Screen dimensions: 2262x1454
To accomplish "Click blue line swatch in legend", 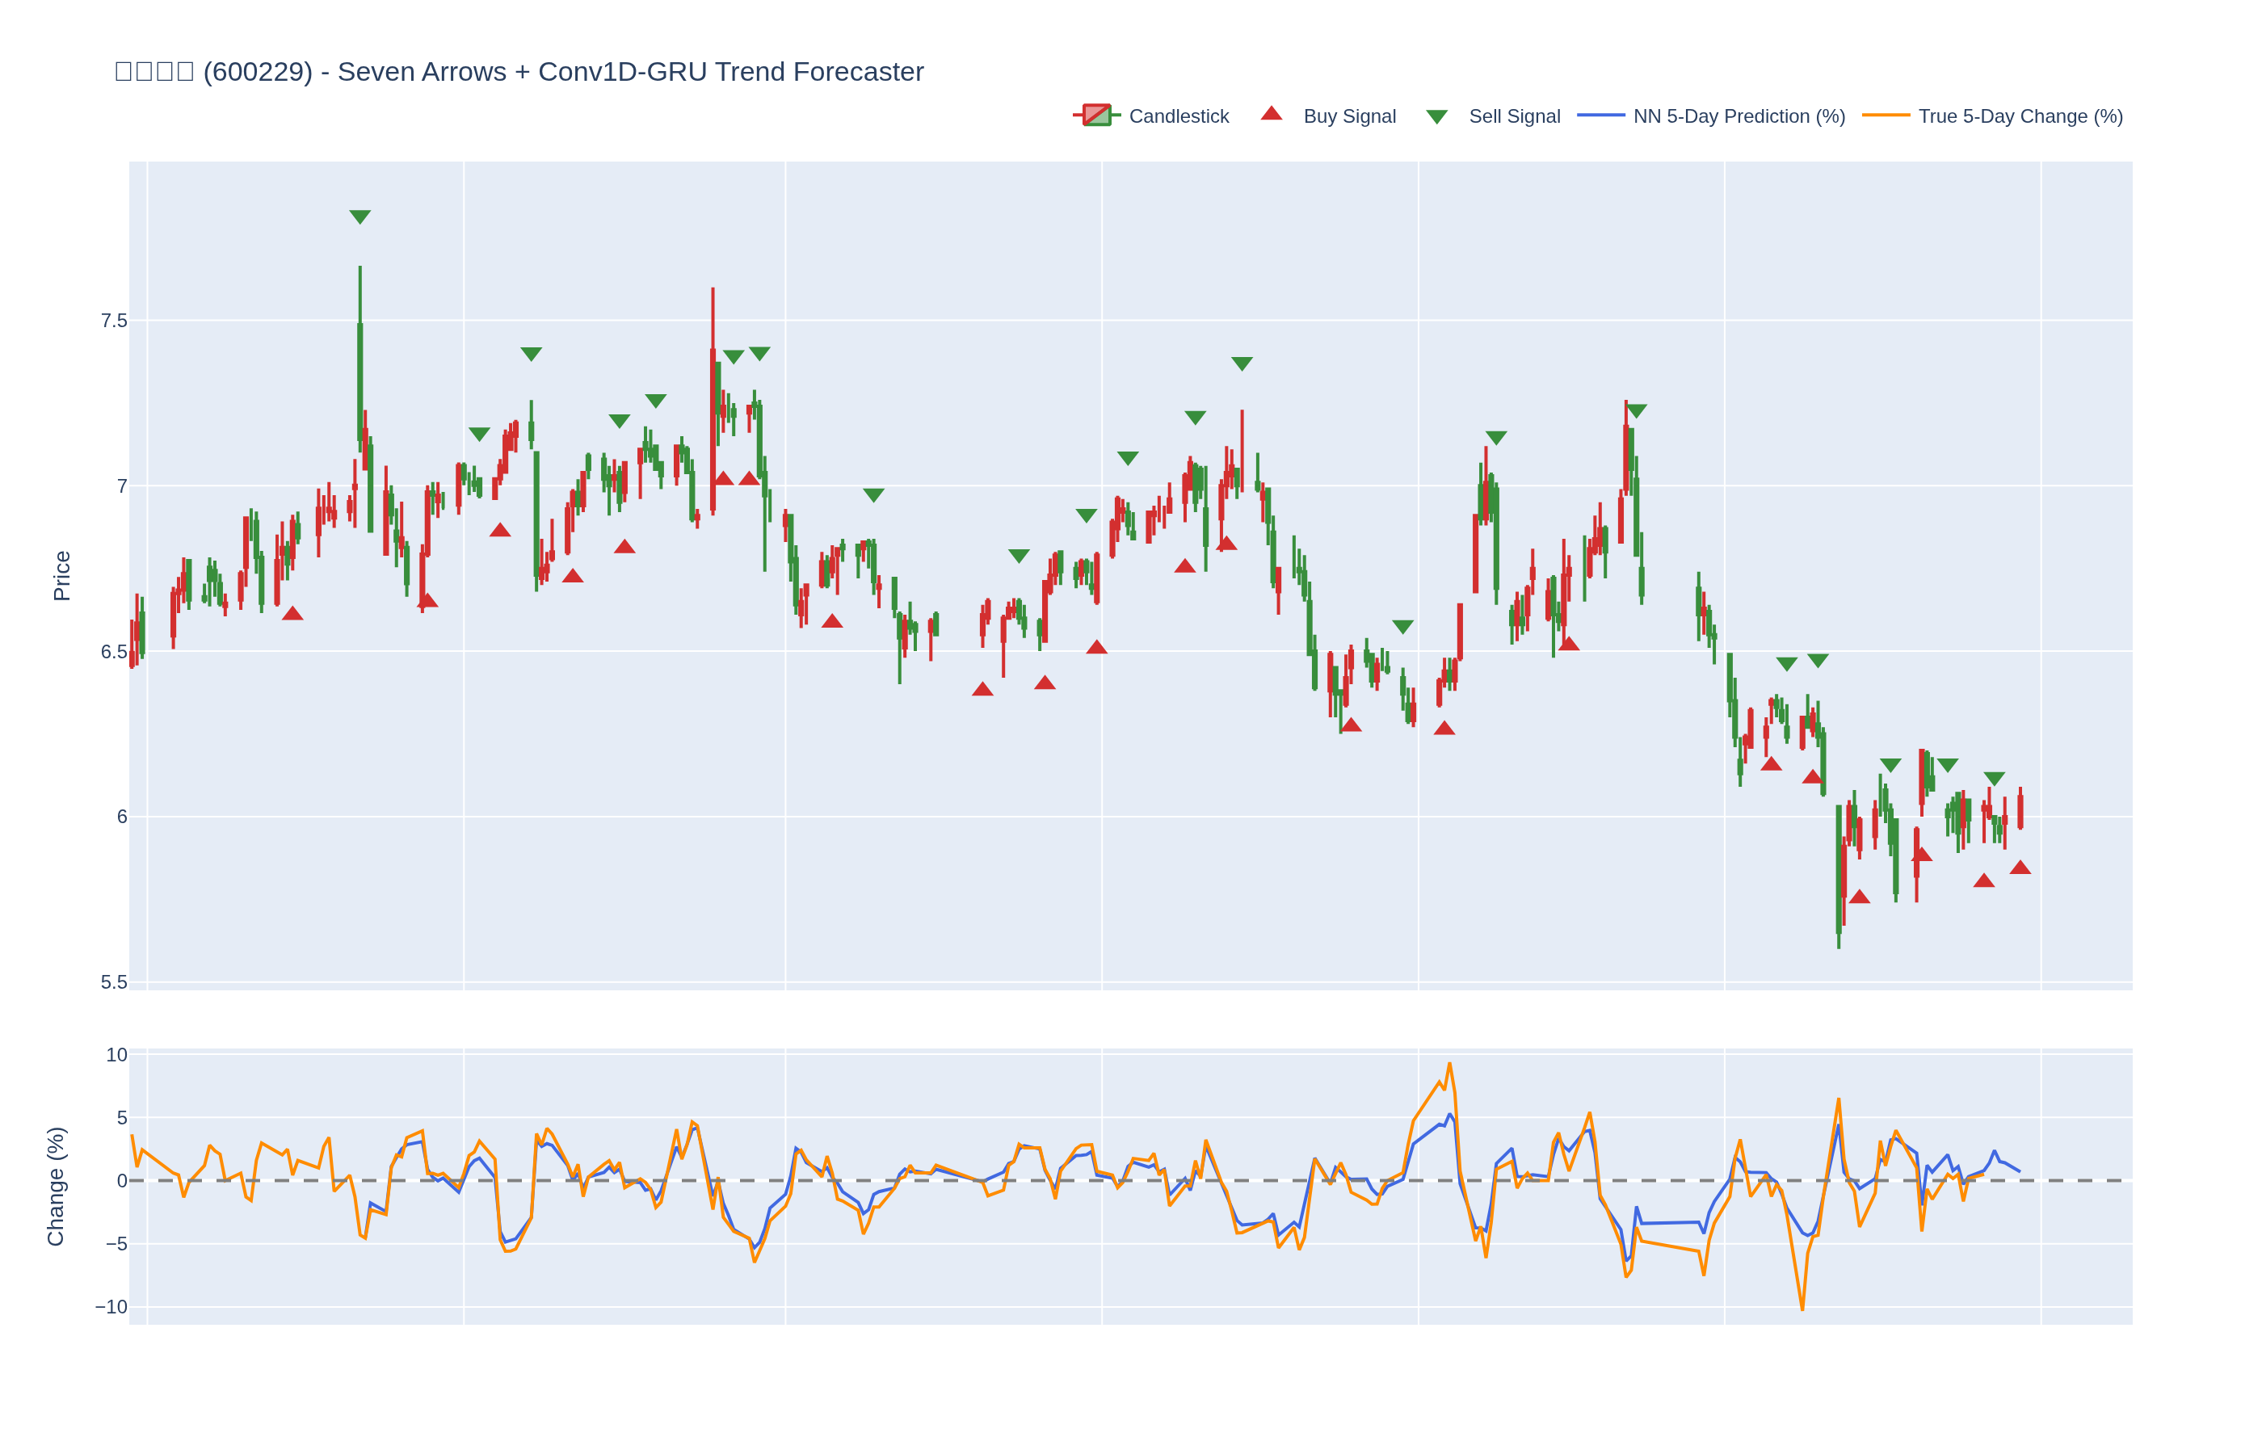I will tap(1600, 116).
